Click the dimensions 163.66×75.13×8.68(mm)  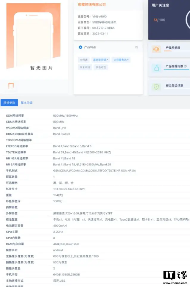click(x=69, y=189)
